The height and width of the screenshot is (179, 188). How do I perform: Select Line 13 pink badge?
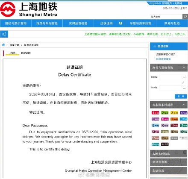coord(155,132)
